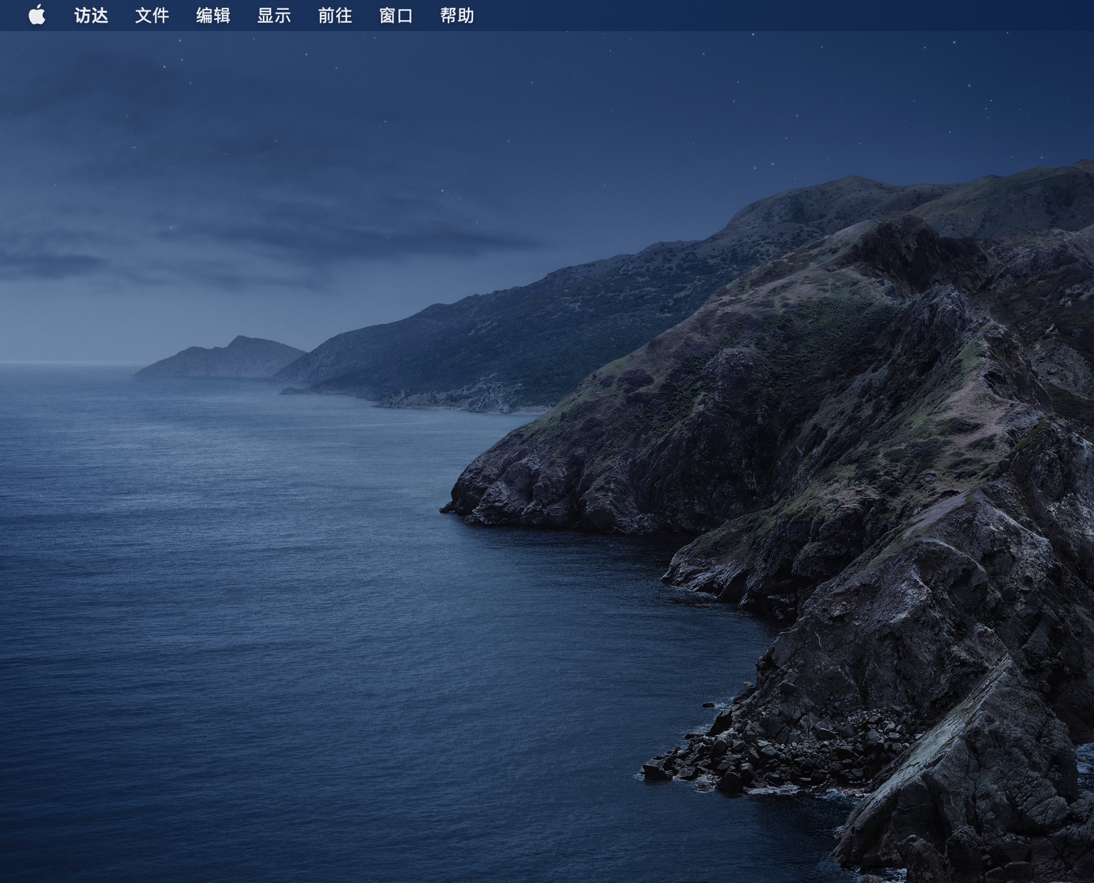The image size is (1094, 883).
Task: Open the 显示 (View) menu
Action: (x=274, y=16)
